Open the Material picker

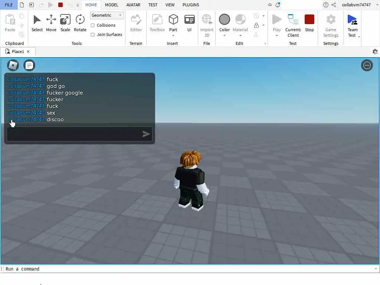[x=240, y=23]
